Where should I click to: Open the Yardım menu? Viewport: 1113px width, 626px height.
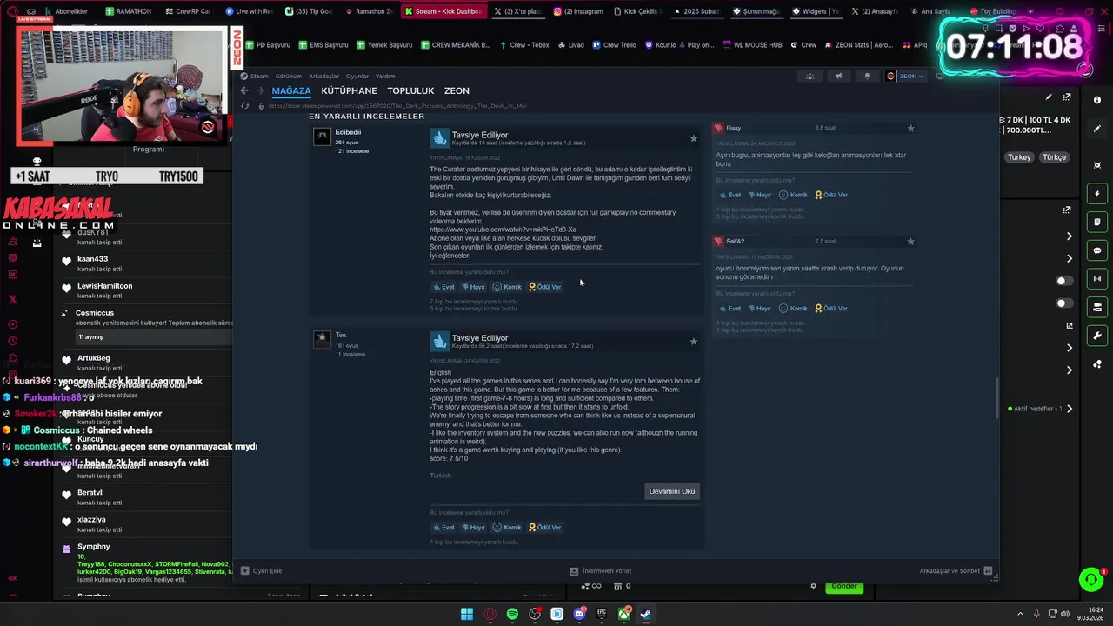pyautogui.click(x=385, y=77)
